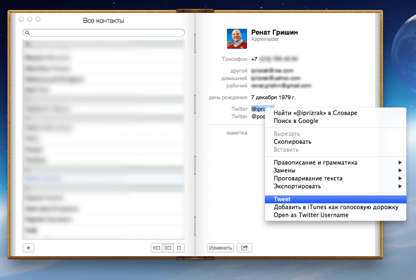This screenshot has width=416, height=280.
Task: Click the Таксофон phone label
Action: [234, 59]
